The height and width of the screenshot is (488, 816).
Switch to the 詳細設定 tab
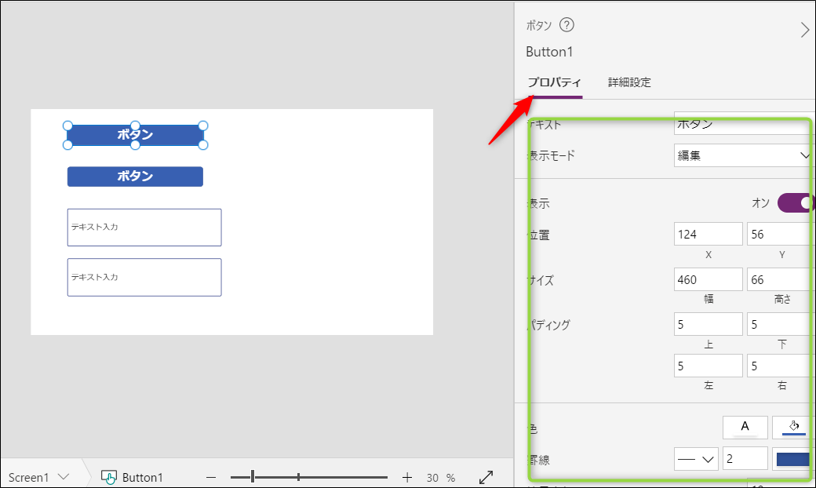click(630, 82)
